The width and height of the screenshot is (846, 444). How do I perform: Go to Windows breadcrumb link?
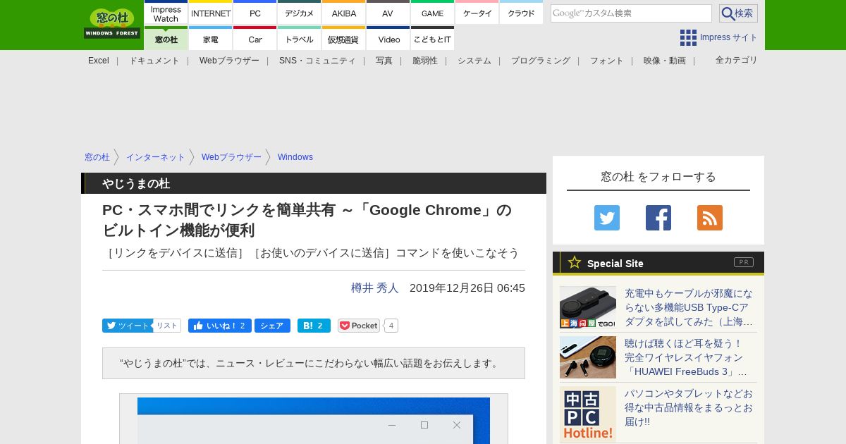[x=295, y=157]
